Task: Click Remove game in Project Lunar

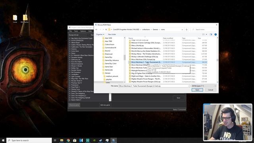Action: coord(74,105)
